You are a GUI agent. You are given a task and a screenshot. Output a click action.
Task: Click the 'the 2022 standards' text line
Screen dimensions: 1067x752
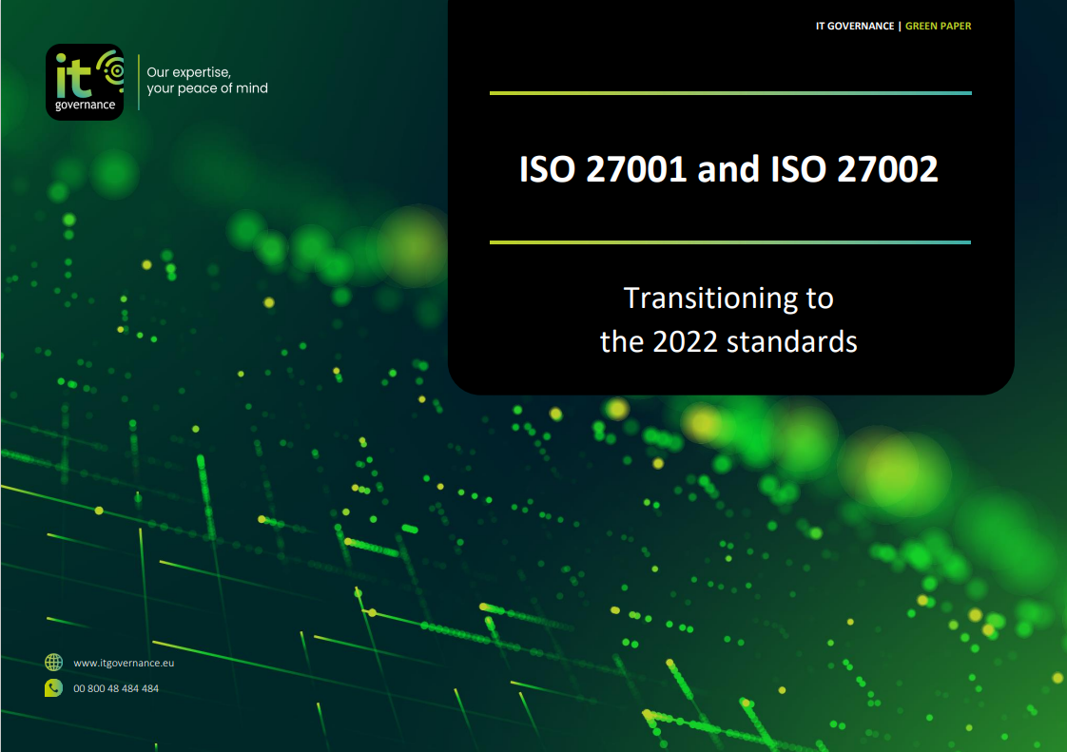(x=728, y=341)
